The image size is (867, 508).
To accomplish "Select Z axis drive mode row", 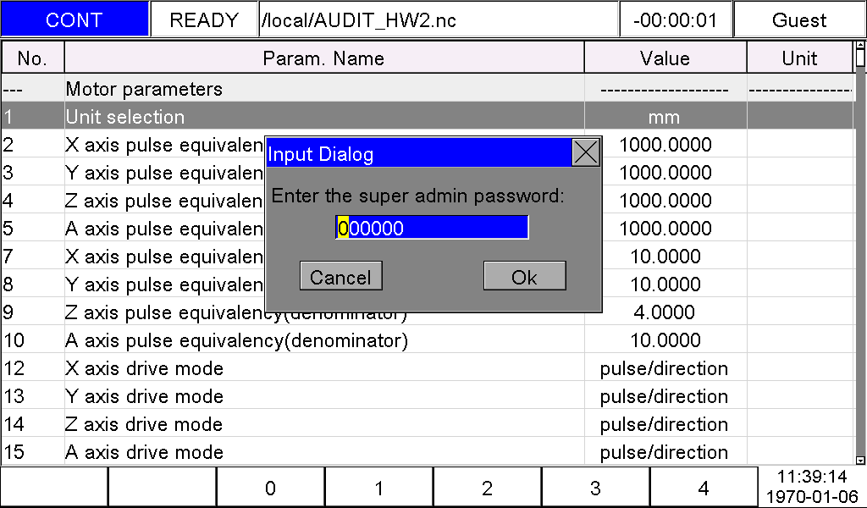I will tap(428, 424).
